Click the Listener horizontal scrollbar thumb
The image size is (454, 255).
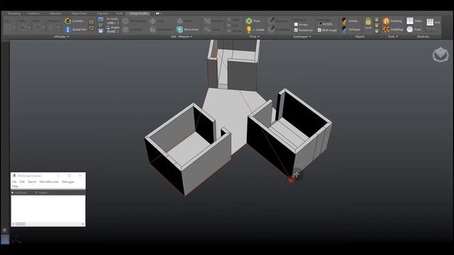[21, 224]
